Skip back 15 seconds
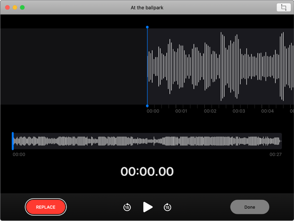This screenshot has height=221, width=294. click(x=127, y=207)
